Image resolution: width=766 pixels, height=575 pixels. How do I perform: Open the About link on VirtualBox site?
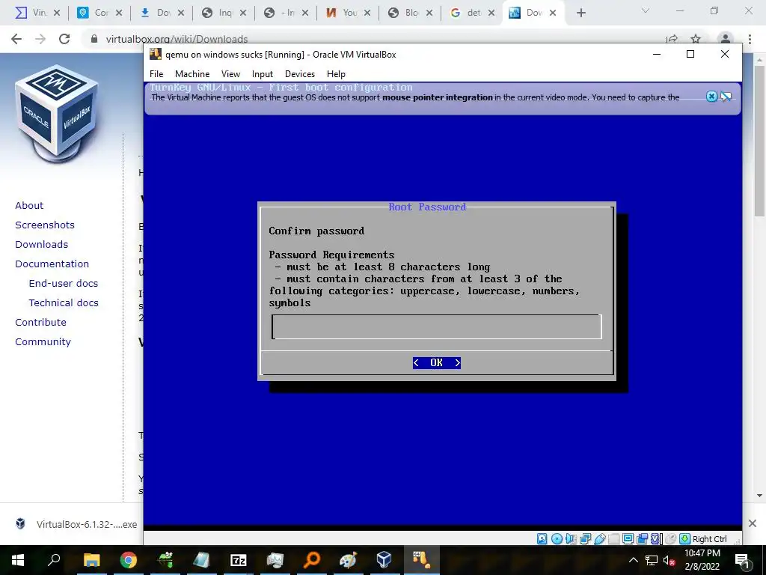pos(29,205)
